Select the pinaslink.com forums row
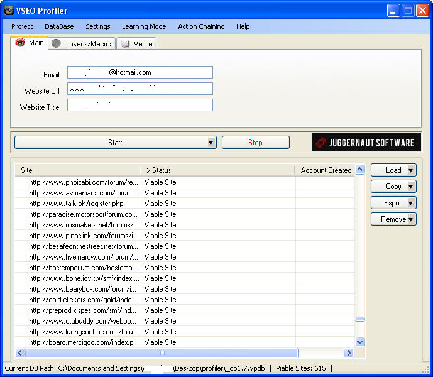Screen dimensions: 433x377 pyautogui.click(x=185, y=236)
